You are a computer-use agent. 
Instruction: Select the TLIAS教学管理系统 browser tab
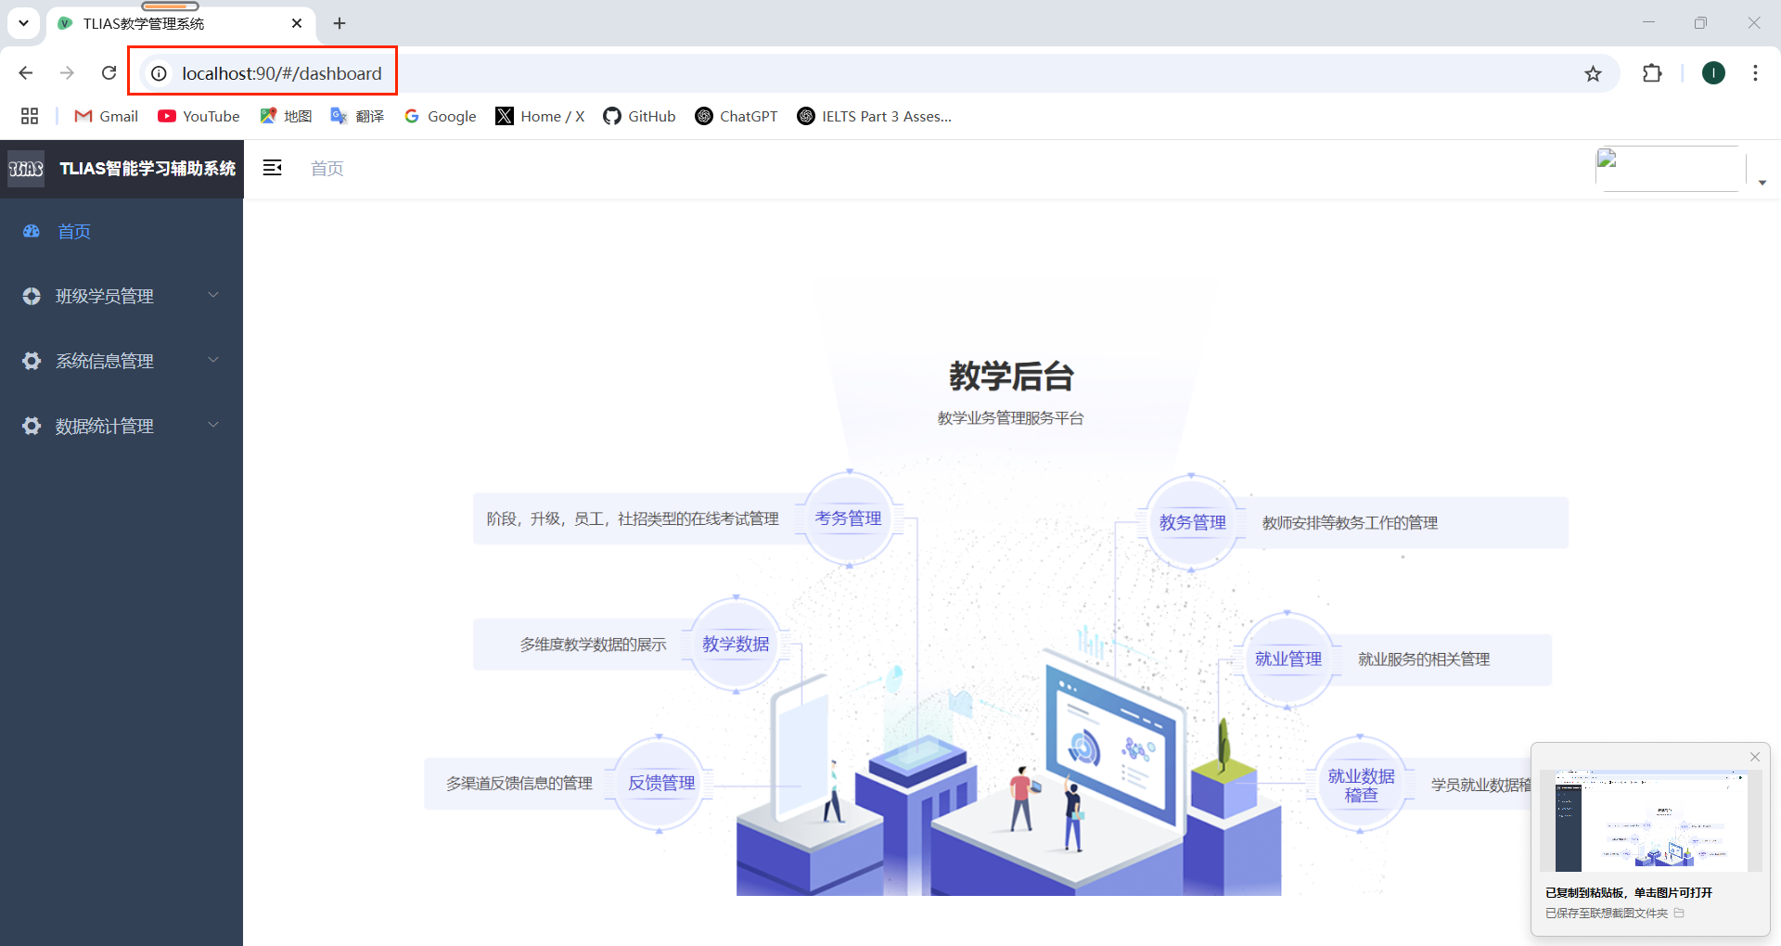pyautogui.click(x=181, y=24)
